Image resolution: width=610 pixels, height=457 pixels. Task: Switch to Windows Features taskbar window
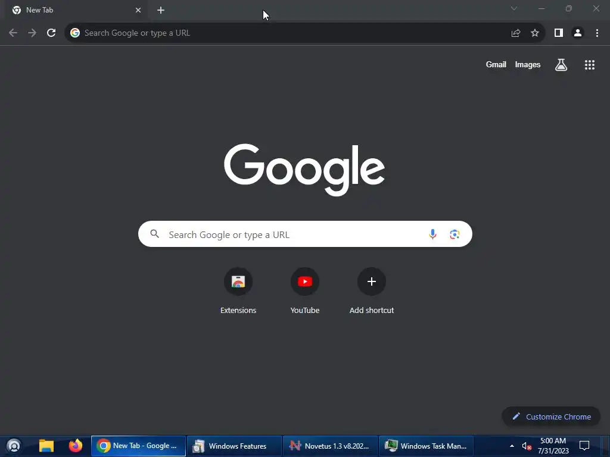point(234,446)
